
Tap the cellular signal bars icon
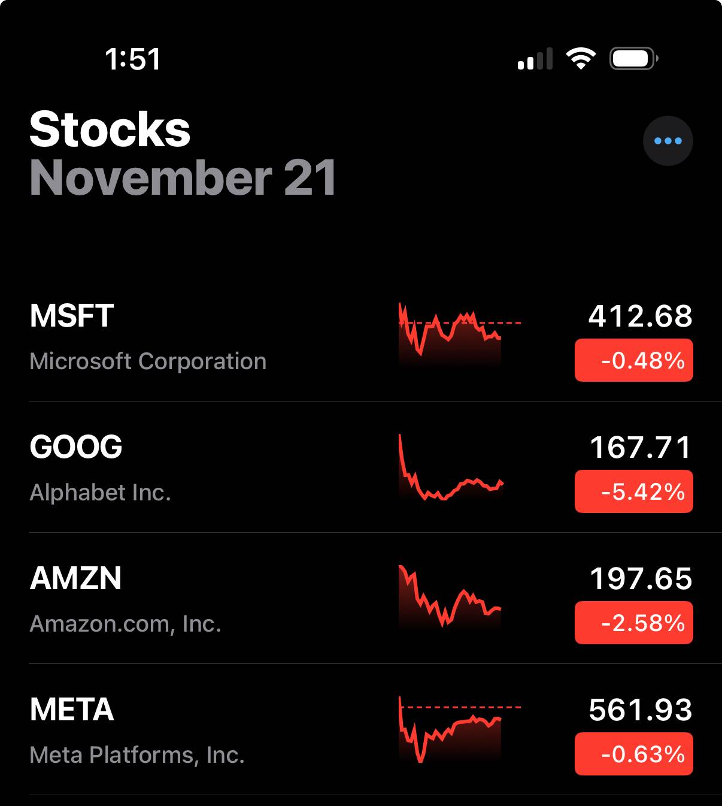point(535,59)
